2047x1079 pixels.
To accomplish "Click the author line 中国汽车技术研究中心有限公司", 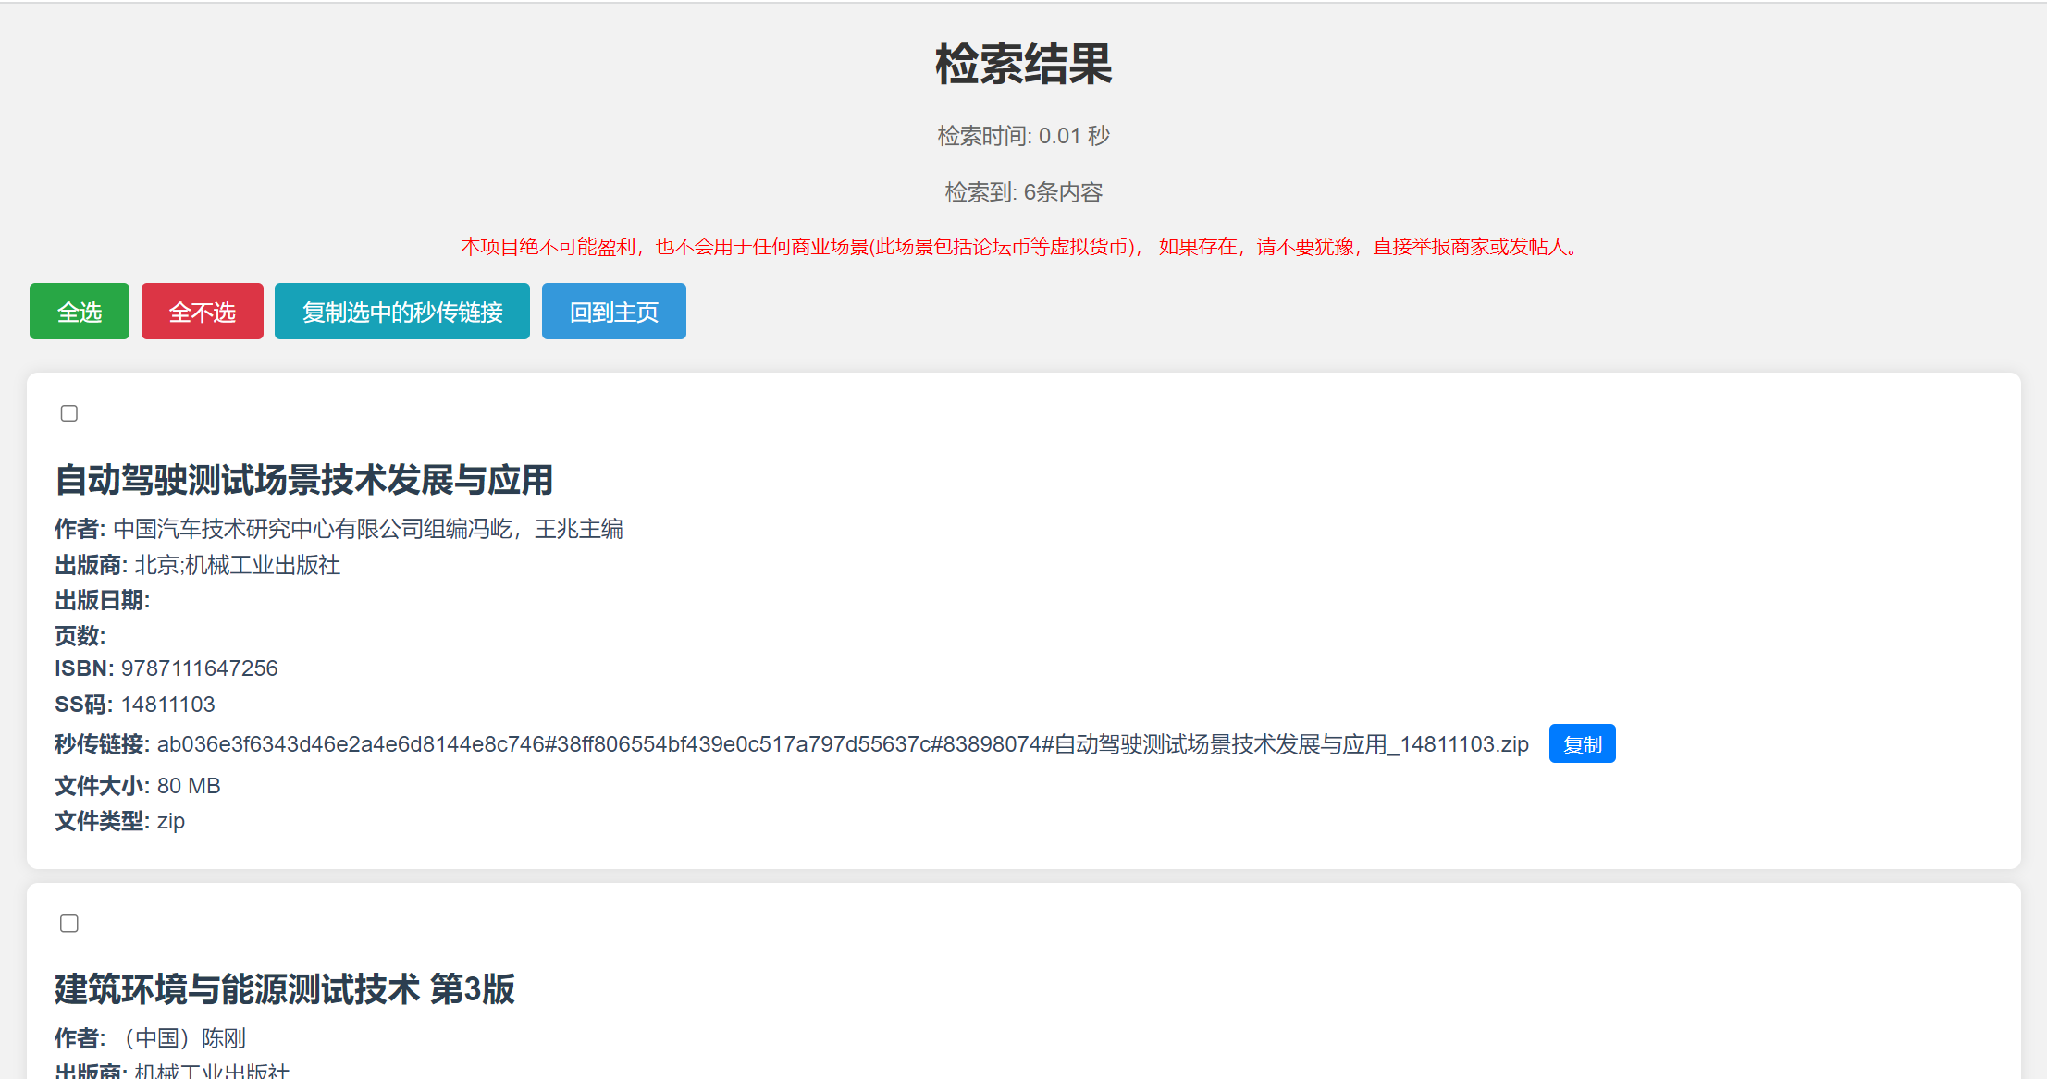I will 367,529.
